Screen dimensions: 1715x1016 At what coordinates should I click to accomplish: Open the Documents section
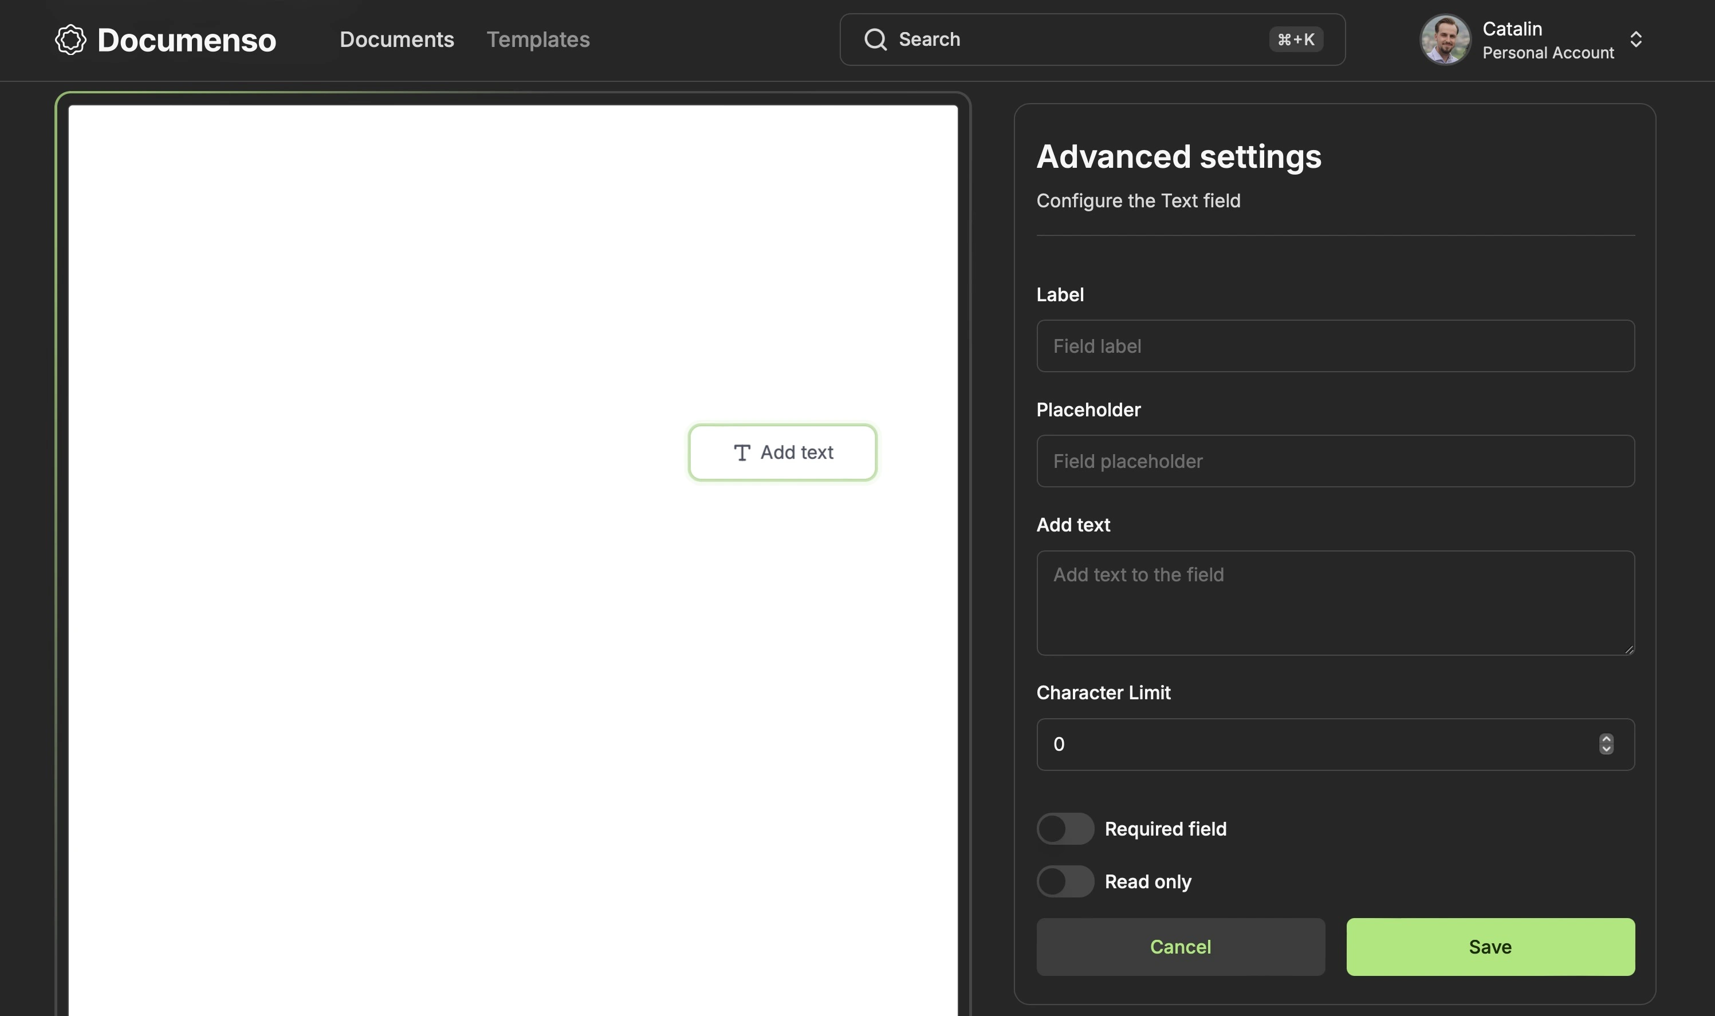coord(395,40)
